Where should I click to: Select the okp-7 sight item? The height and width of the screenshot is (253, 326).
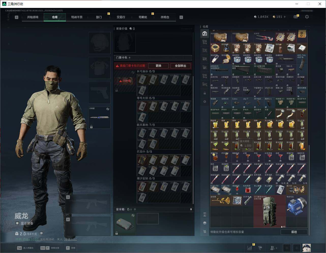click(x=248, y=103)
